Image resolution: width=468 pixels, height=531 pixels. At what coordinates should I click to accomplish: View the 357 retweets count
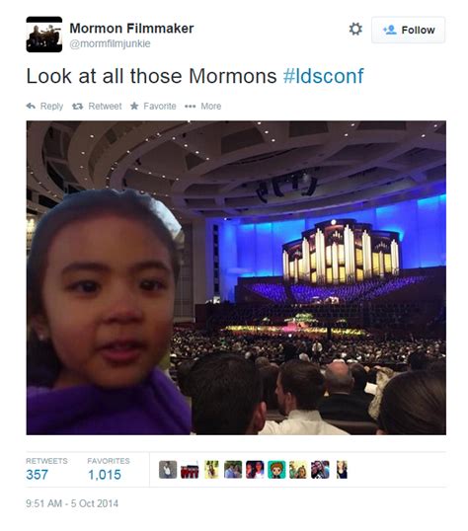pos(37,475)
